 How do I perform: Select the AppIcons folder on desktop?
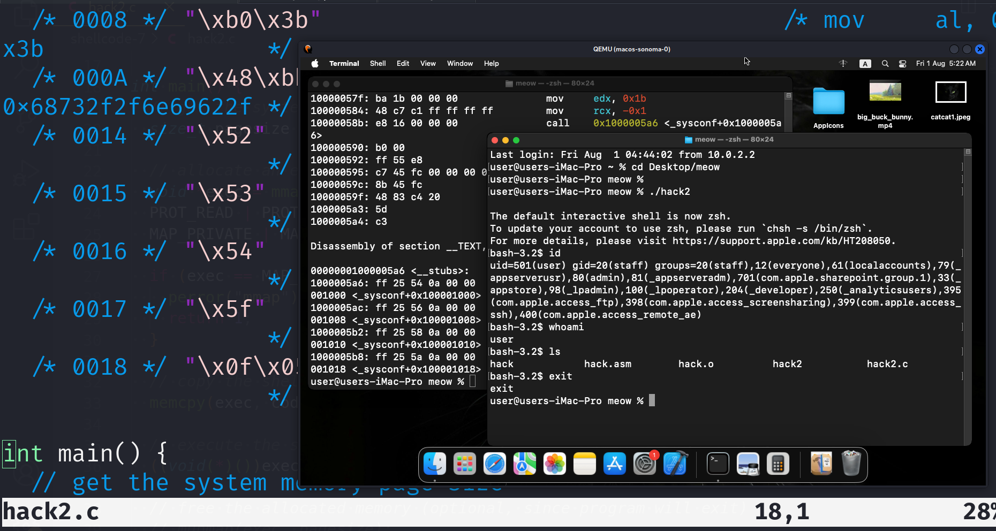828,101
